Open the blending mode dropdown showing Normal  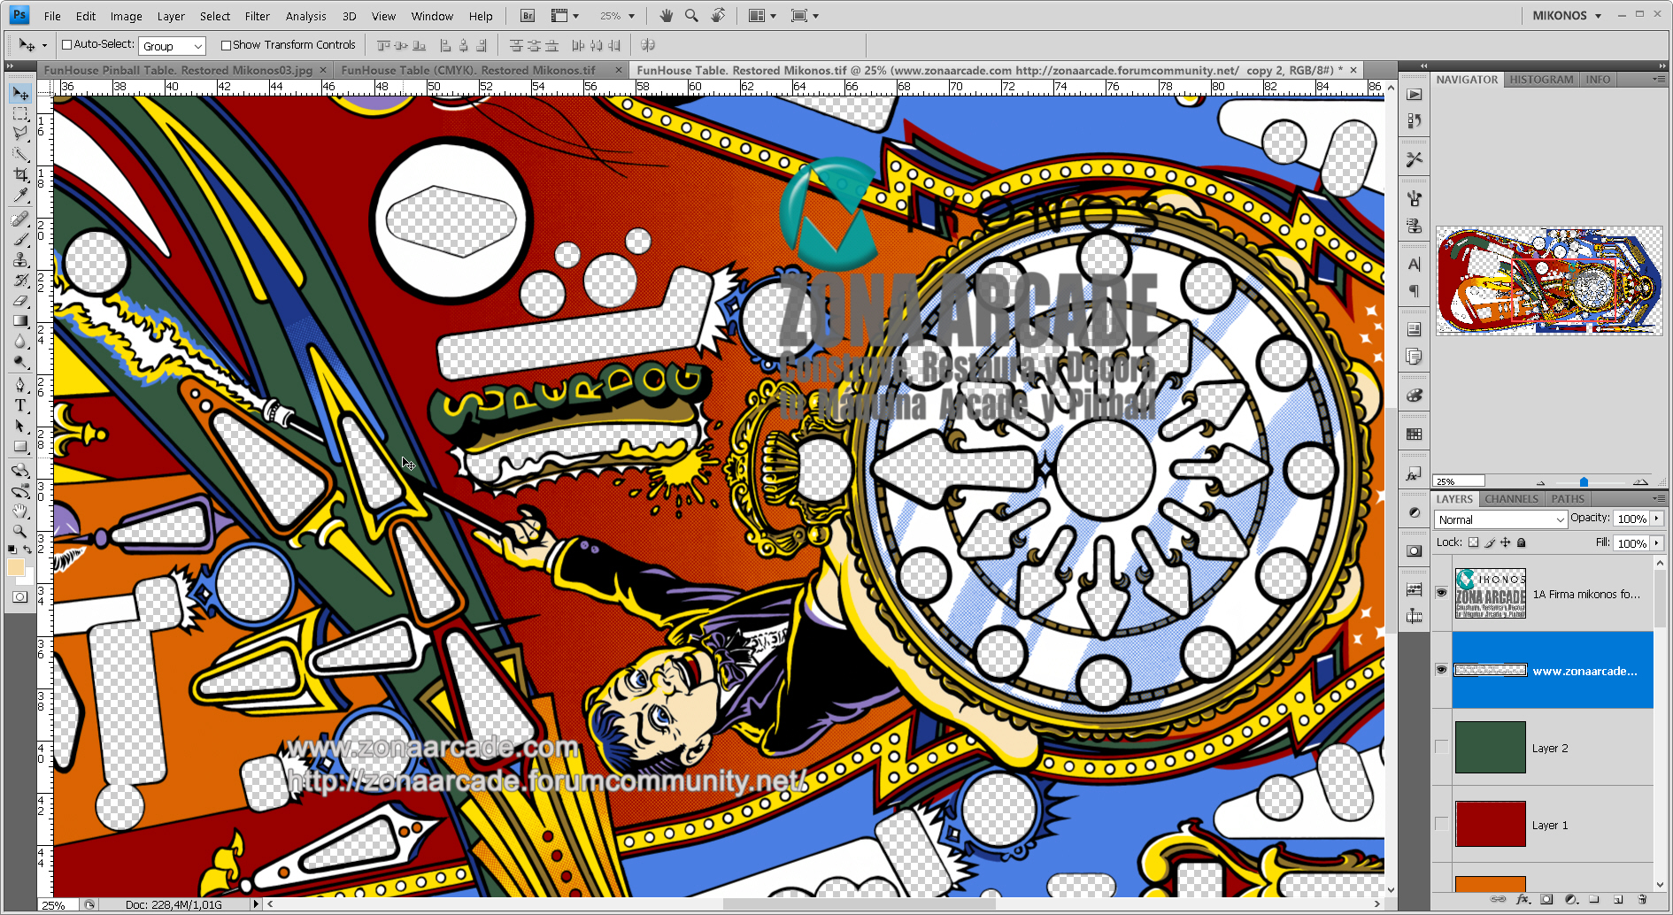(1500, 519)
